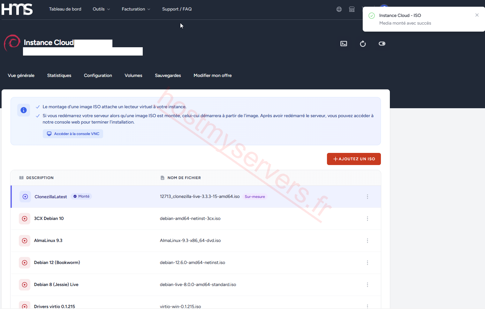This screenshot has height=309, width=485.
Task: Click the NOM DE FICHIER column header
Action: tap(184, 178)
